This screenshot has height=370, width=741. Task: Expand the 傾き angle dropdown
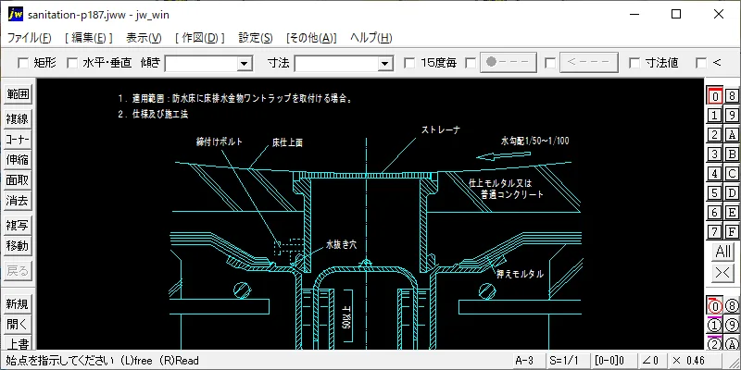point(245,63)
